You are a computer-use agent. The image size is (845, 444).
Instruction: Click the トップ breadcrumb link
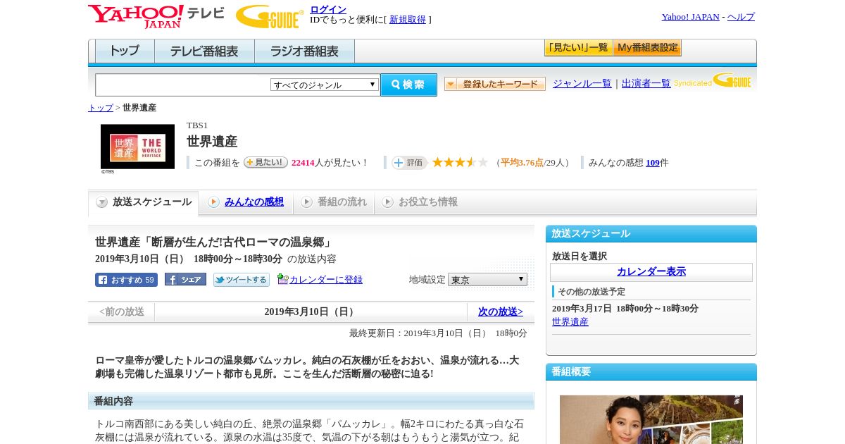pyautogui.click(x=101, y=108)
